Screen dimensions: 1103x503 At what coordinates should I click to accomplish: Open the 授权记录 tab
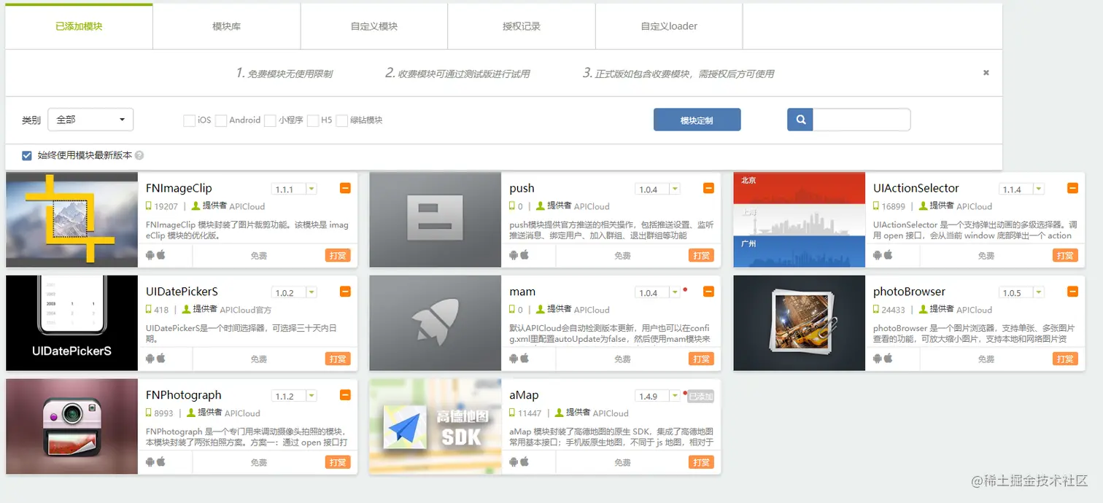[x=522, y=26]
